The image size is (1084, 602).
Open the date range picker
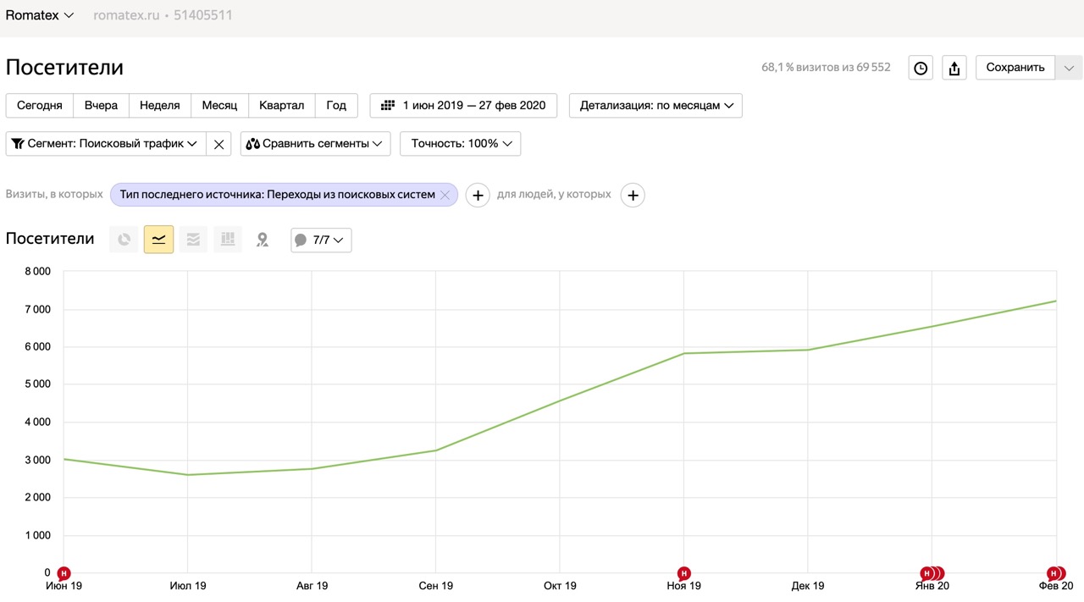[463, 106]
